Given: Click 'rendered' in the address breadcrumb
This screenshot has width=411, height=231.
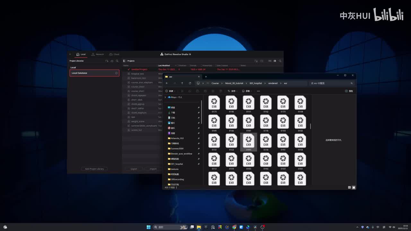Looking at the screenshot, I should point(273,83).
